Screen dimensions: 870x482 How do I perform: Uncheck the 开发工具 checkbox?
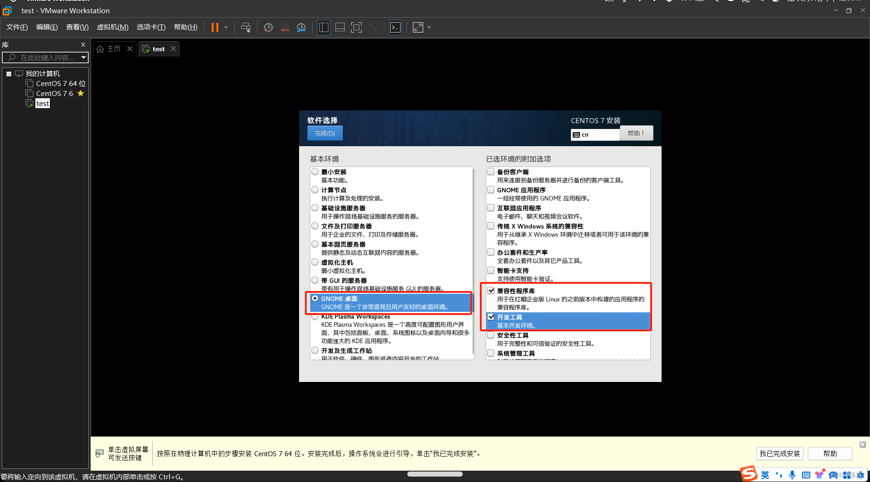(x=491, y=317)
